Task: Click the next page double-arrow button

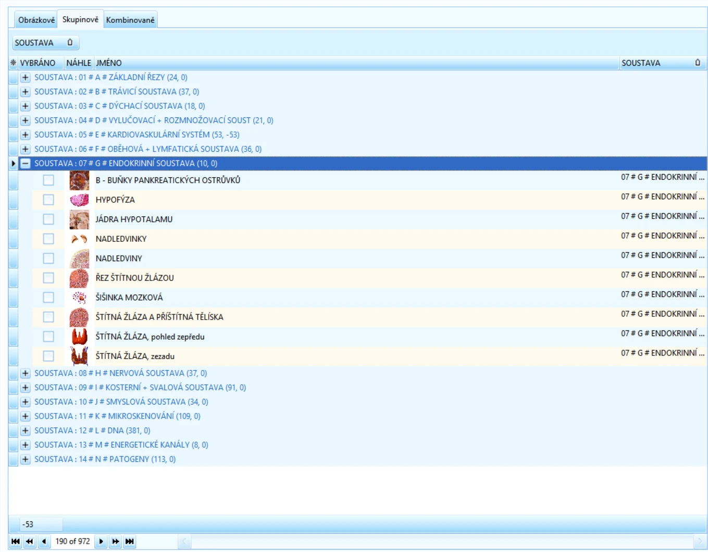Action: (x=115, y=542)
